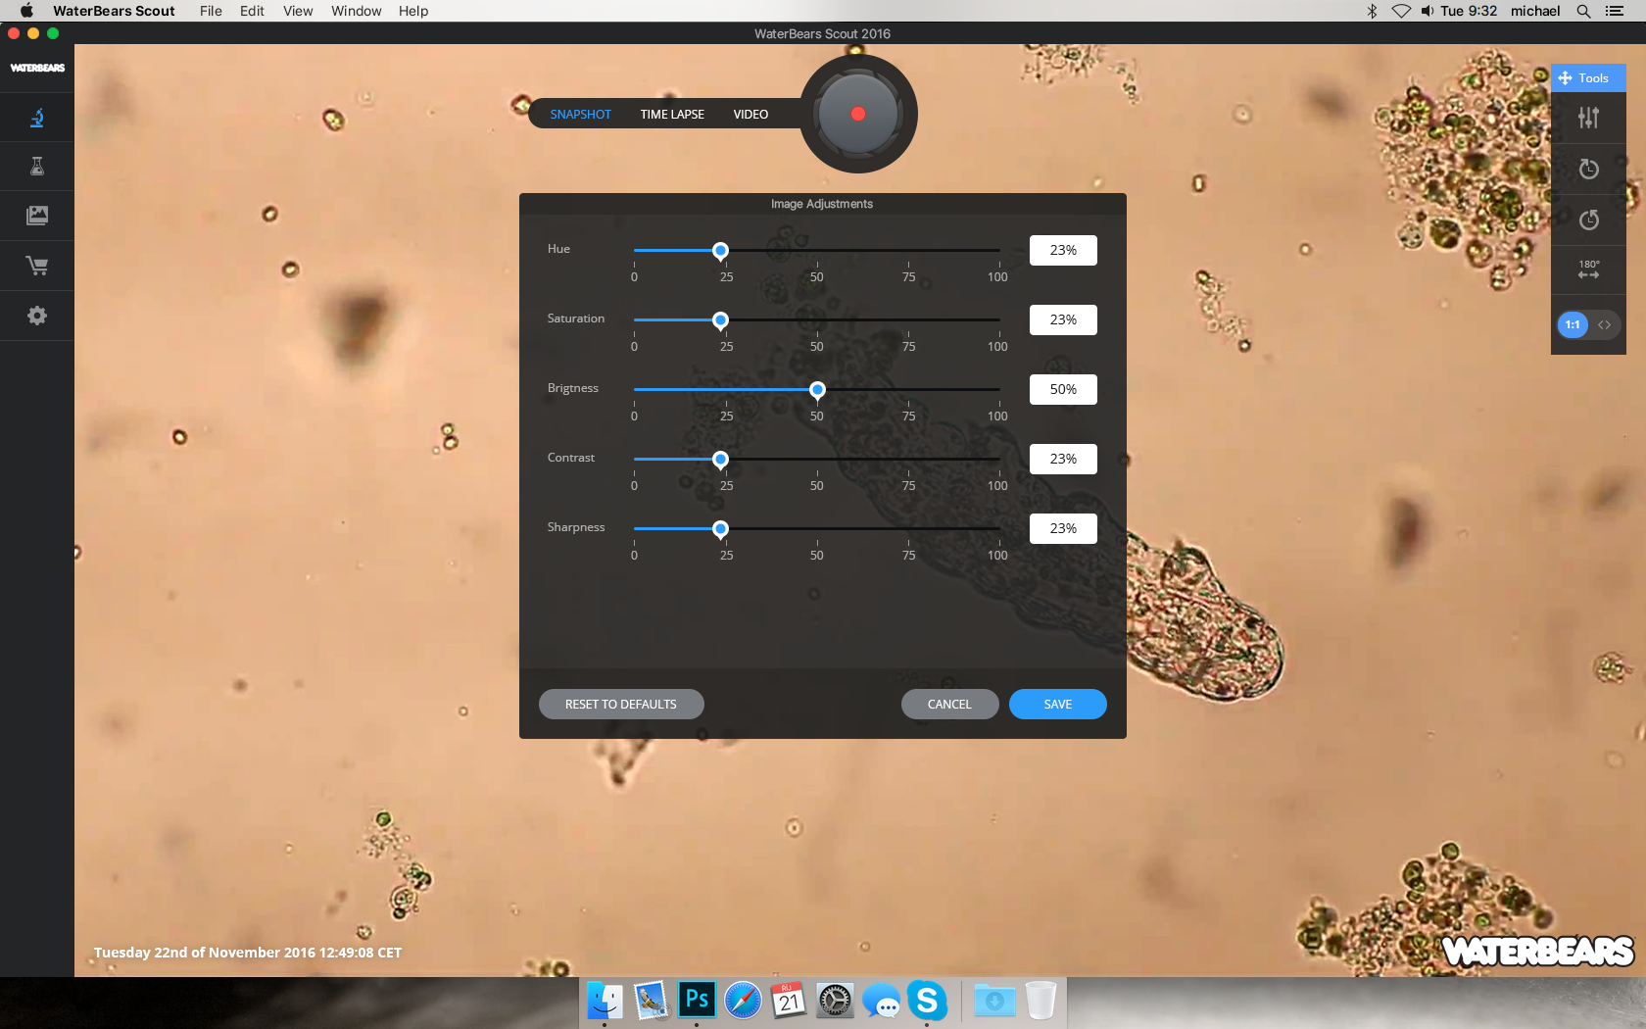The width and height of the screenshot is (1646, 1029).
Task: Click the Saturation percentage input field
Action: (x=1063, y=319)
